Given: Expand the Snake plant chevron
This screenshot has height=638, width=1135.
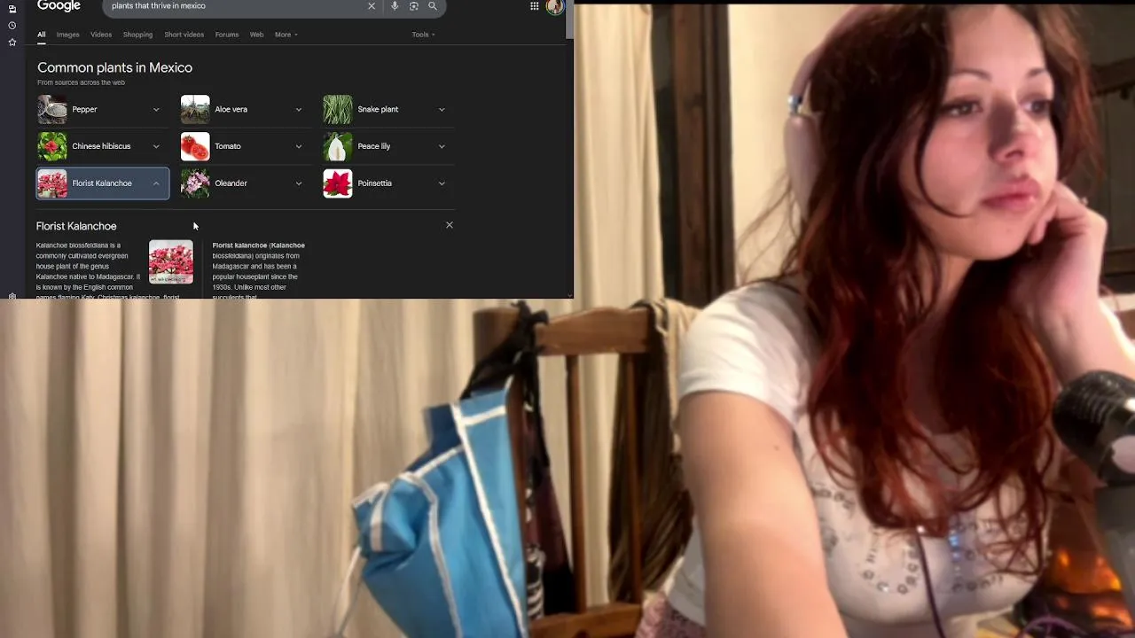Looking at the screenshot, I should tap(442, 110).
